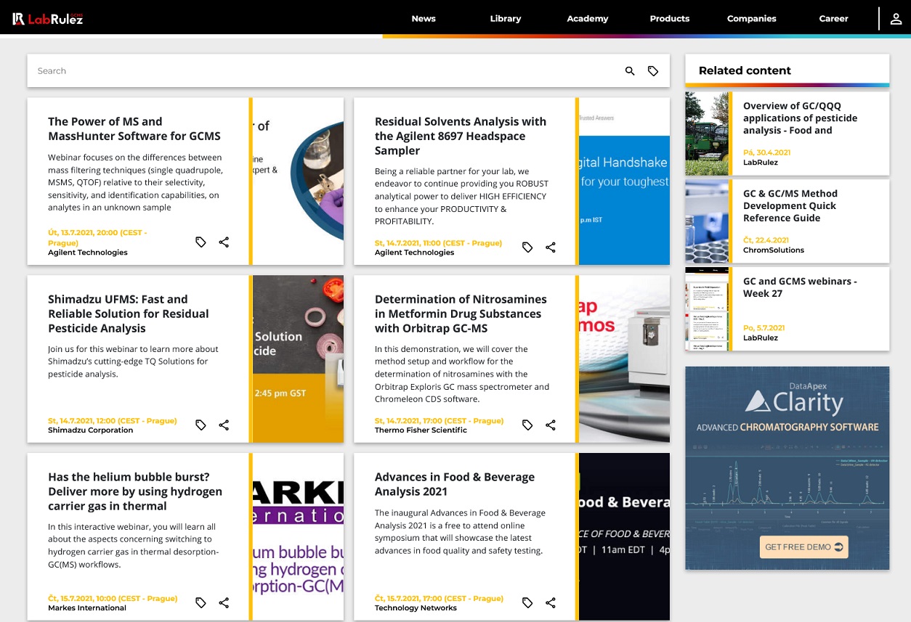Click date 'St, 14.7.2021, 17:00 (CEST - Prague)'
The height and width of the screenshot is (622, 911).
pyautogui.click(x=439, y=421)
